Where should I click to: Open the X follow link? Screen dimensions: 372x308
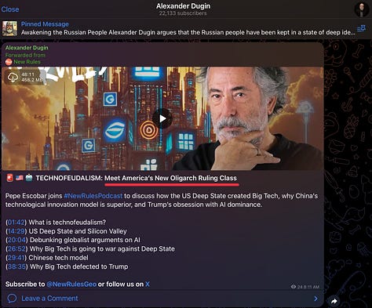tap(148, 284)
